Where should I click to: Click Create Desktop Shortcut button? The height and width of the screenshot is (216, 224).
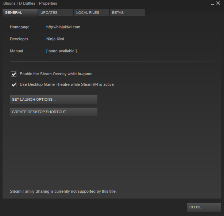pyautogui.click(x=54, y=112)
